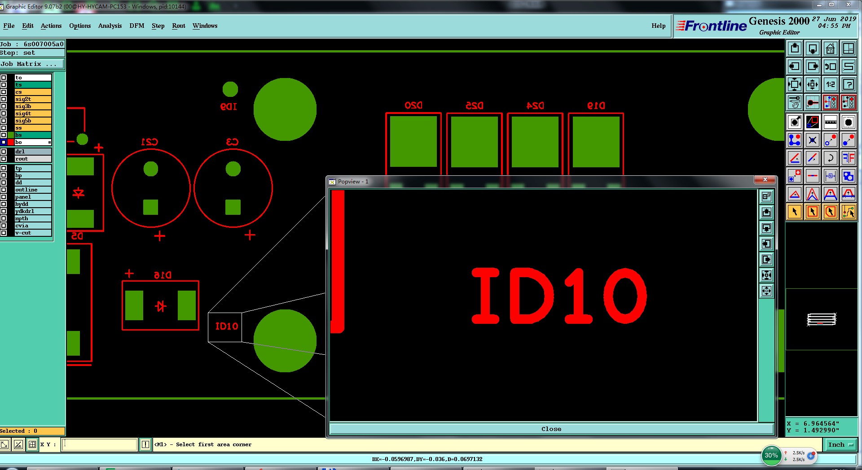Toggle the 'sig2t' layer checkbox
This screenshot has height=470, width=862.
pos(4,99)
